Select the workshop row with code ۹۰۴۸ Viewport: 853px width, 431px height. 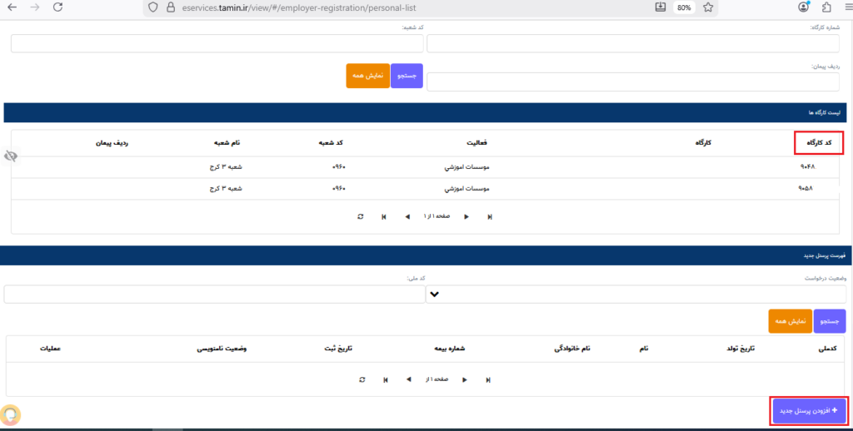[x=424, y=167]
